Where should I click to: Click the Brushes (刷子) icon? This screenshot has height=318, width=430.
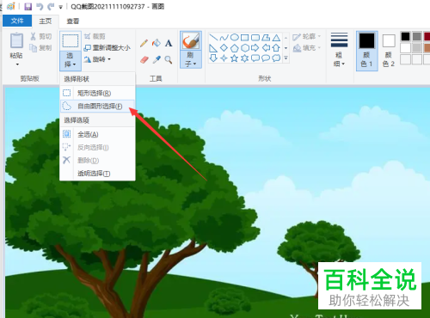(191, 41)
